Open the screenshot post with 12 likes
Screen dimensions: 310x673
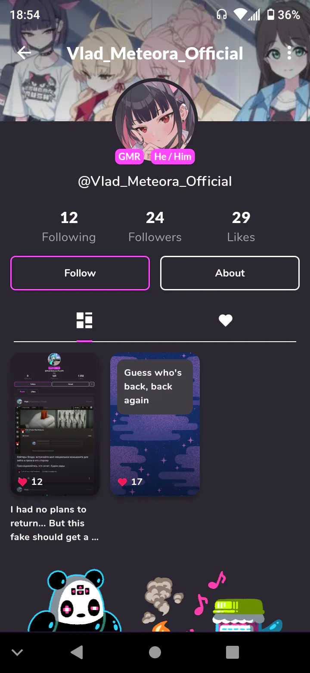click(x=55, y=424)
